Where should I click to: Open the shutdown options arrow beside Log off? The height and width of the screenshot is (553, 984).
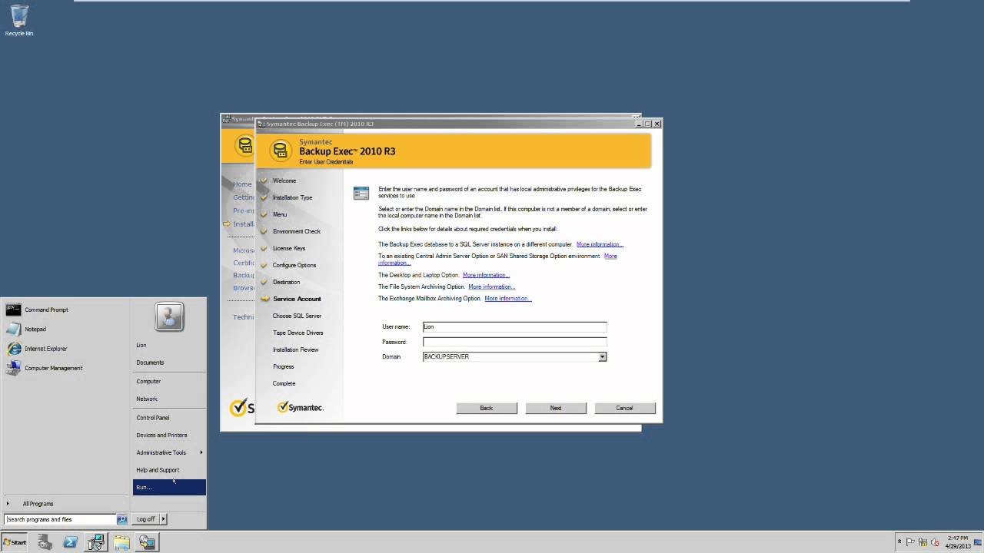pos(163,519)
